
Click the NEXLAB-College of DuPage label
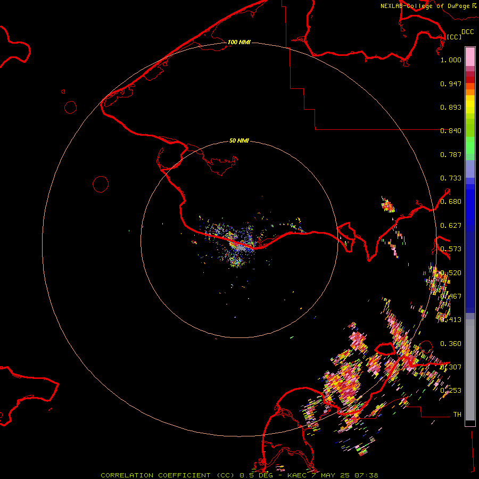pos(425,6)
